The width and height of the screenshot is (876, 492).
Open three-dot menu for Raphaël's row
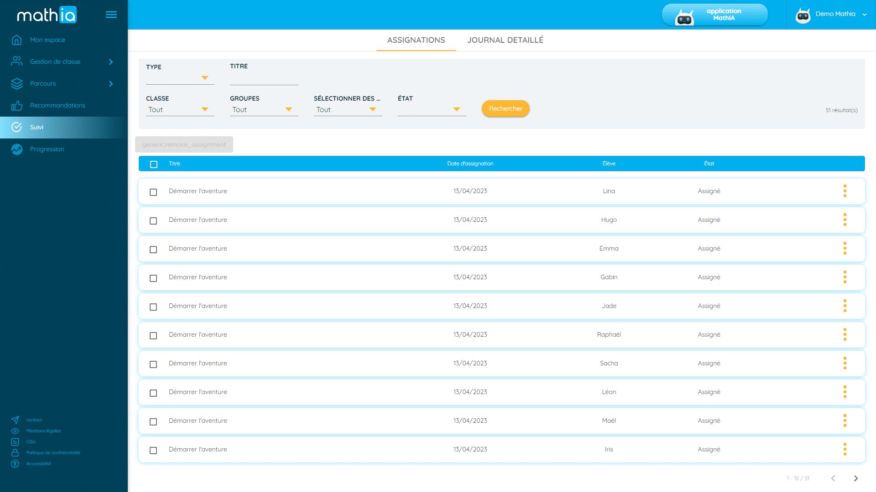pyautogui.click(x=845, y=334)
